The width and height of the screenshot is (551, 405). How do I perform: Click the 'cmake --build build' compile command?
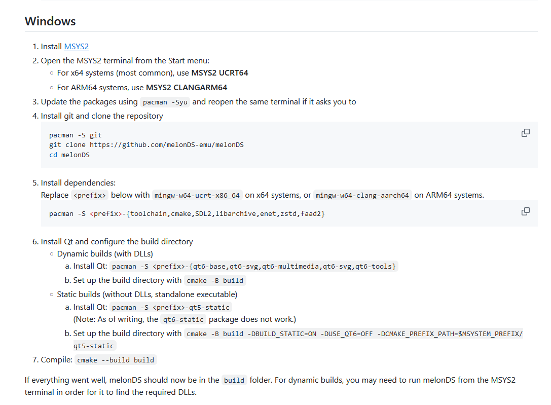tap(116, 360)
